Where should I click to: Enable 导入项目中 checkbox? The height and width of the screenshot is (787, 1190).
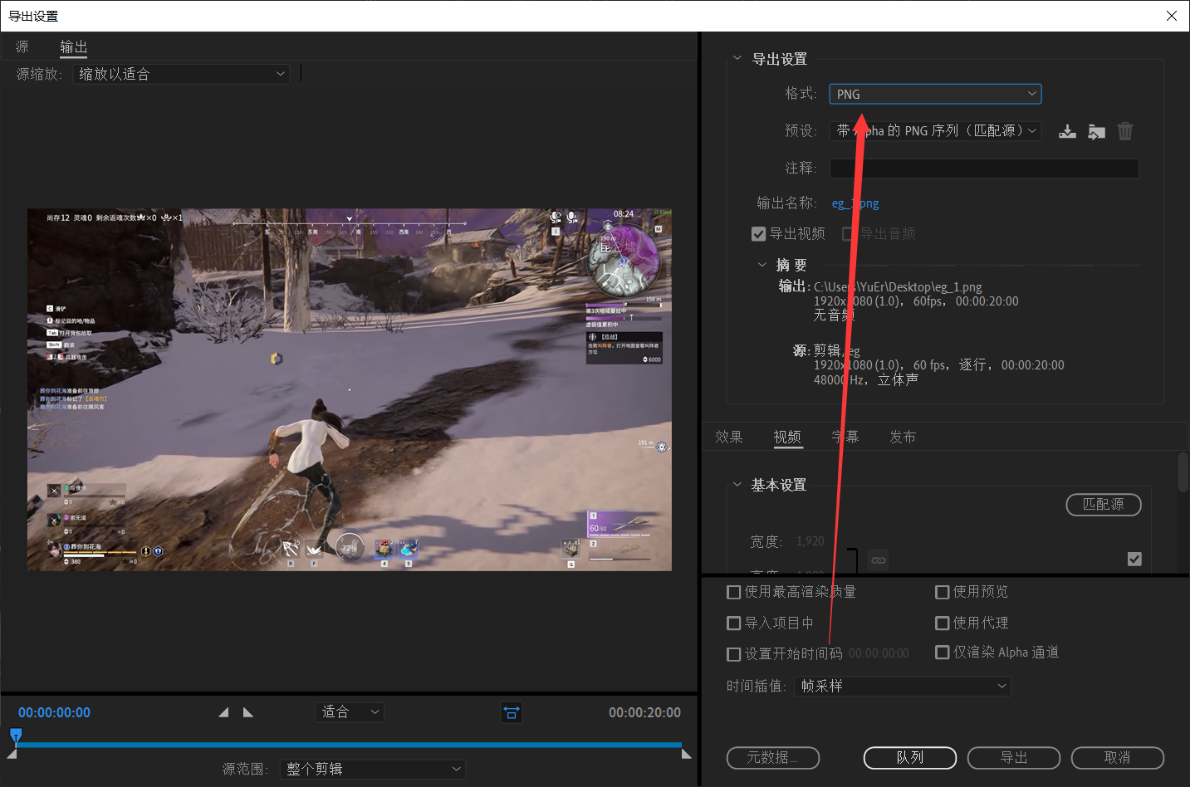pos(734,623)
